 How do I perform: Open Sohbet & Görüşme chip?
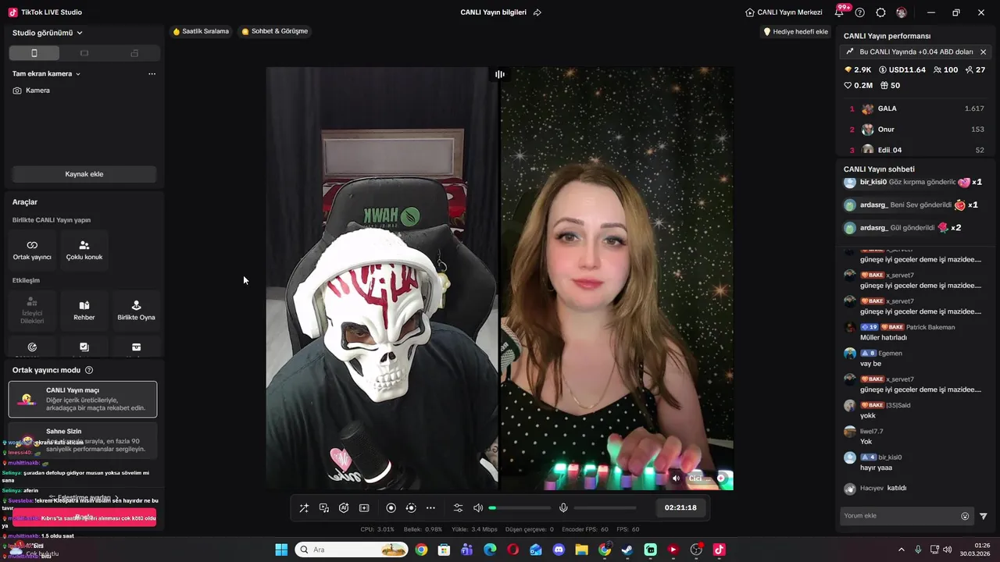275,31
